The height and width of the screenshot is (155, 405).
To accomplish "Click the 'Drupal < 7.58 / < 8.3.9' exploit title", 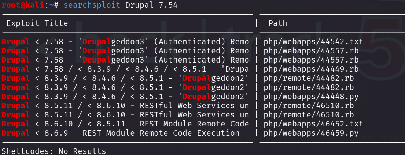I will pos(125,69).
